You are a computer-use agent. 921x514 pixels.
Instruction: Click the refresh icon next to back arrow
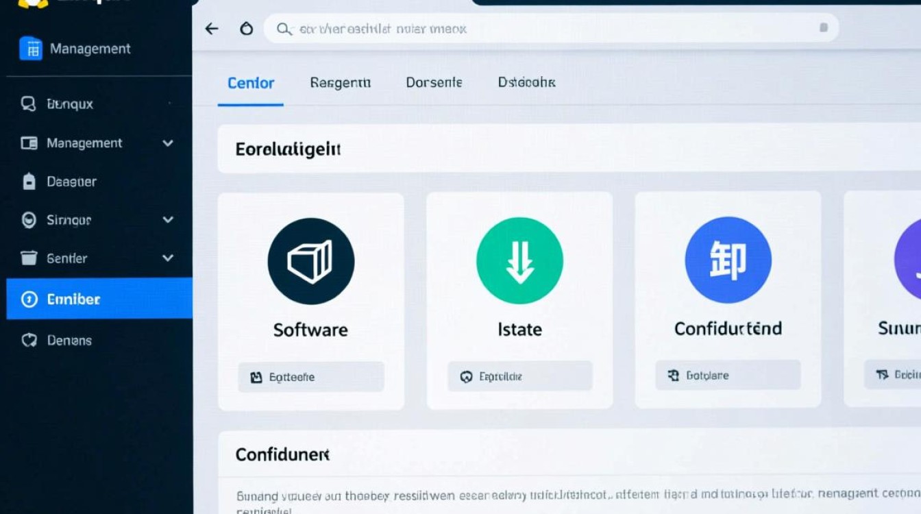tap(246, 29)
